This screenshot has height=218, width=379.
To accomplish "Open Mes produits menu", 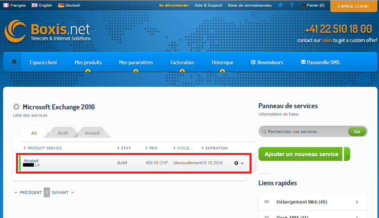I will [x=88, y=62].
